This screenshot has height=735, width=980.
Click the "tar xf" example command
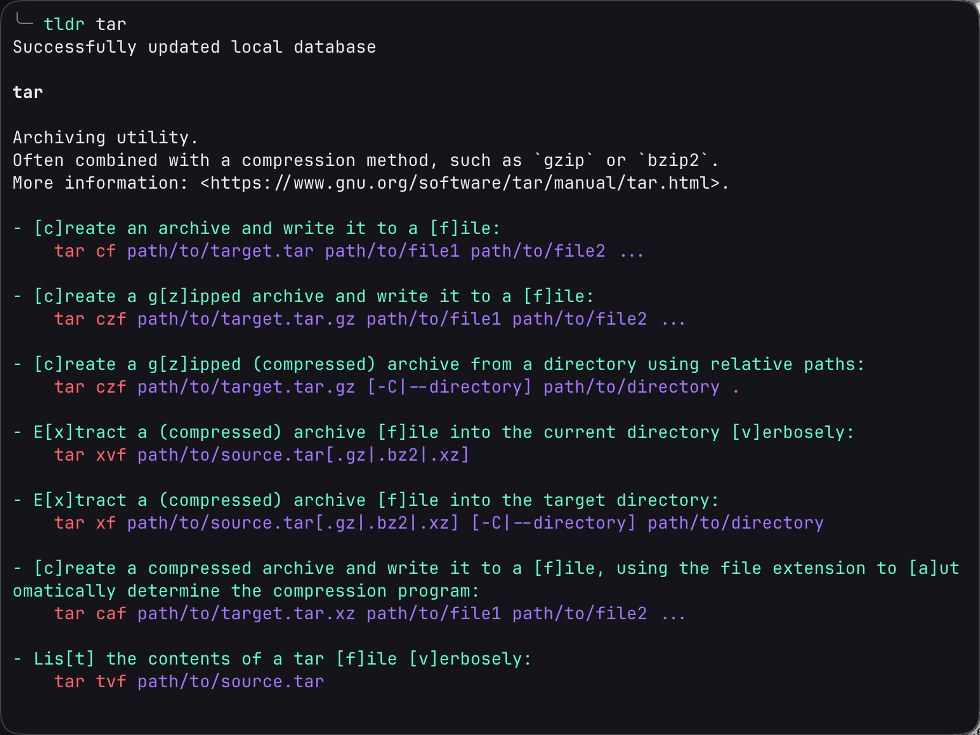pos(85,523)
